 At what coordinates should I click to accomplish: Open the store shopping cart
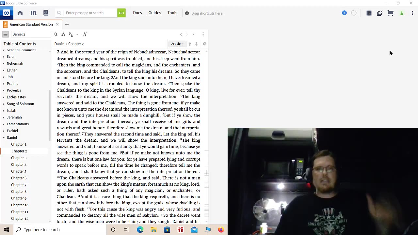391,13
